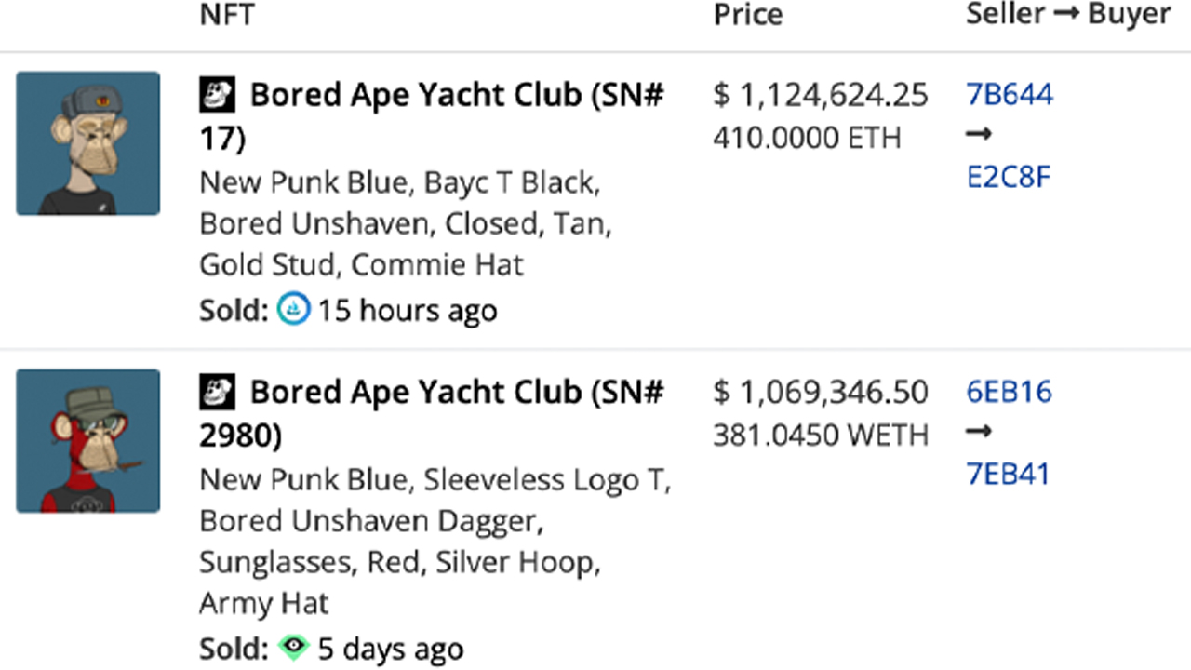This screenshot has height=670, width=1191.
Task: Sort by the Price column header
Action: coord(748,15)
